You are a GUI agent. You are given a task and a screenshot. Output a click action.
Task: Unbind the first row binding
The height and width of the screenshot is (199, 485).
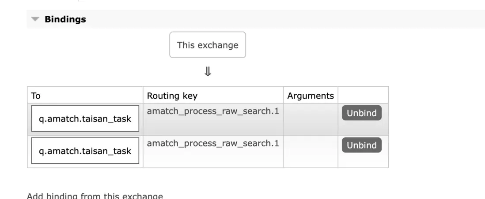(x=361, y=113)
